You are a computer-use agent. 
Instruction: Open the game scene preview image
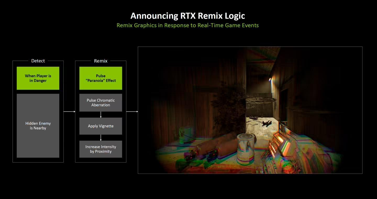(250, 110)
